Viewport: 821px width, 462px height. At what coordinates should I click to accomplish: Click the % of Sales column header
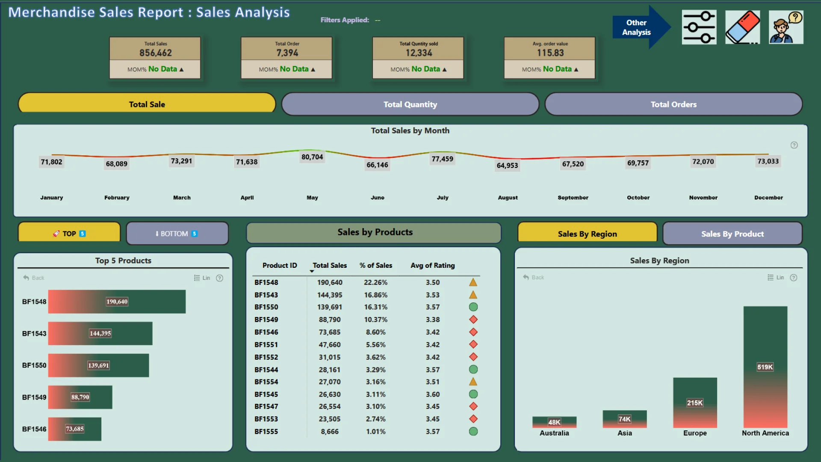click(x=376, y=265)
